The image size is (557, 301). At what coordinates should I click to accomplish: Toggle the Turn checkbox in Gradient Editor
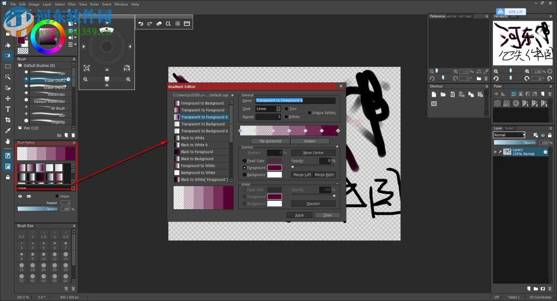[x=286, y=109]
